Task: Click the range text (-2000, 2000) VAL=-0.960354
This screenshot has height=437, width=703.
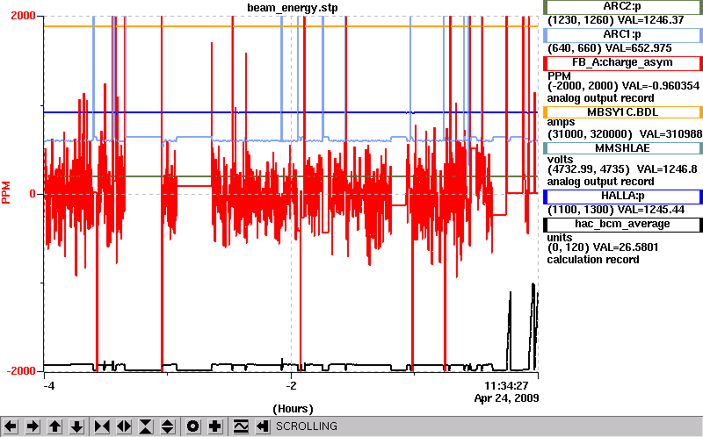Action: click(623, 86)
